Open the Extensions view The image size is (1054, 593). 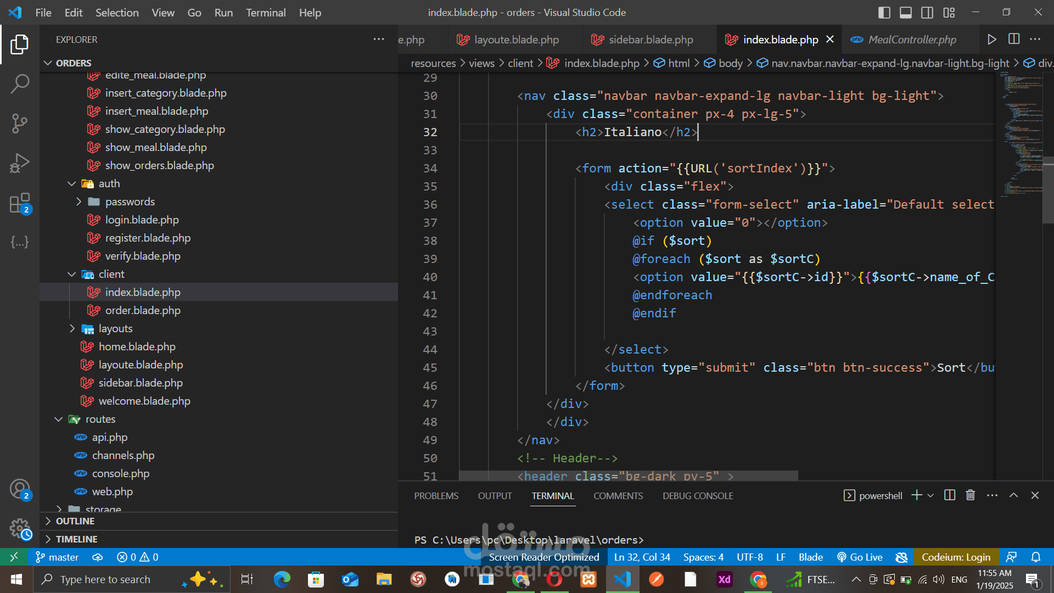20,203
